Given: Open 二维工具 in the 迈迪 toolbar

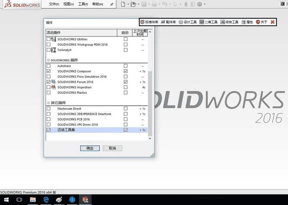Looking at the screenshot, I should point(208,22).
